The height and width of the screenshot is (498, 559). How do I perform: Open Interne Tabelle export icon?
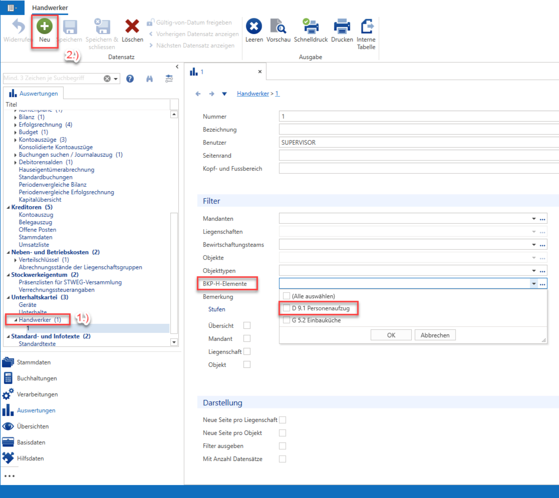pyautogui.click(x=366, y=26)
